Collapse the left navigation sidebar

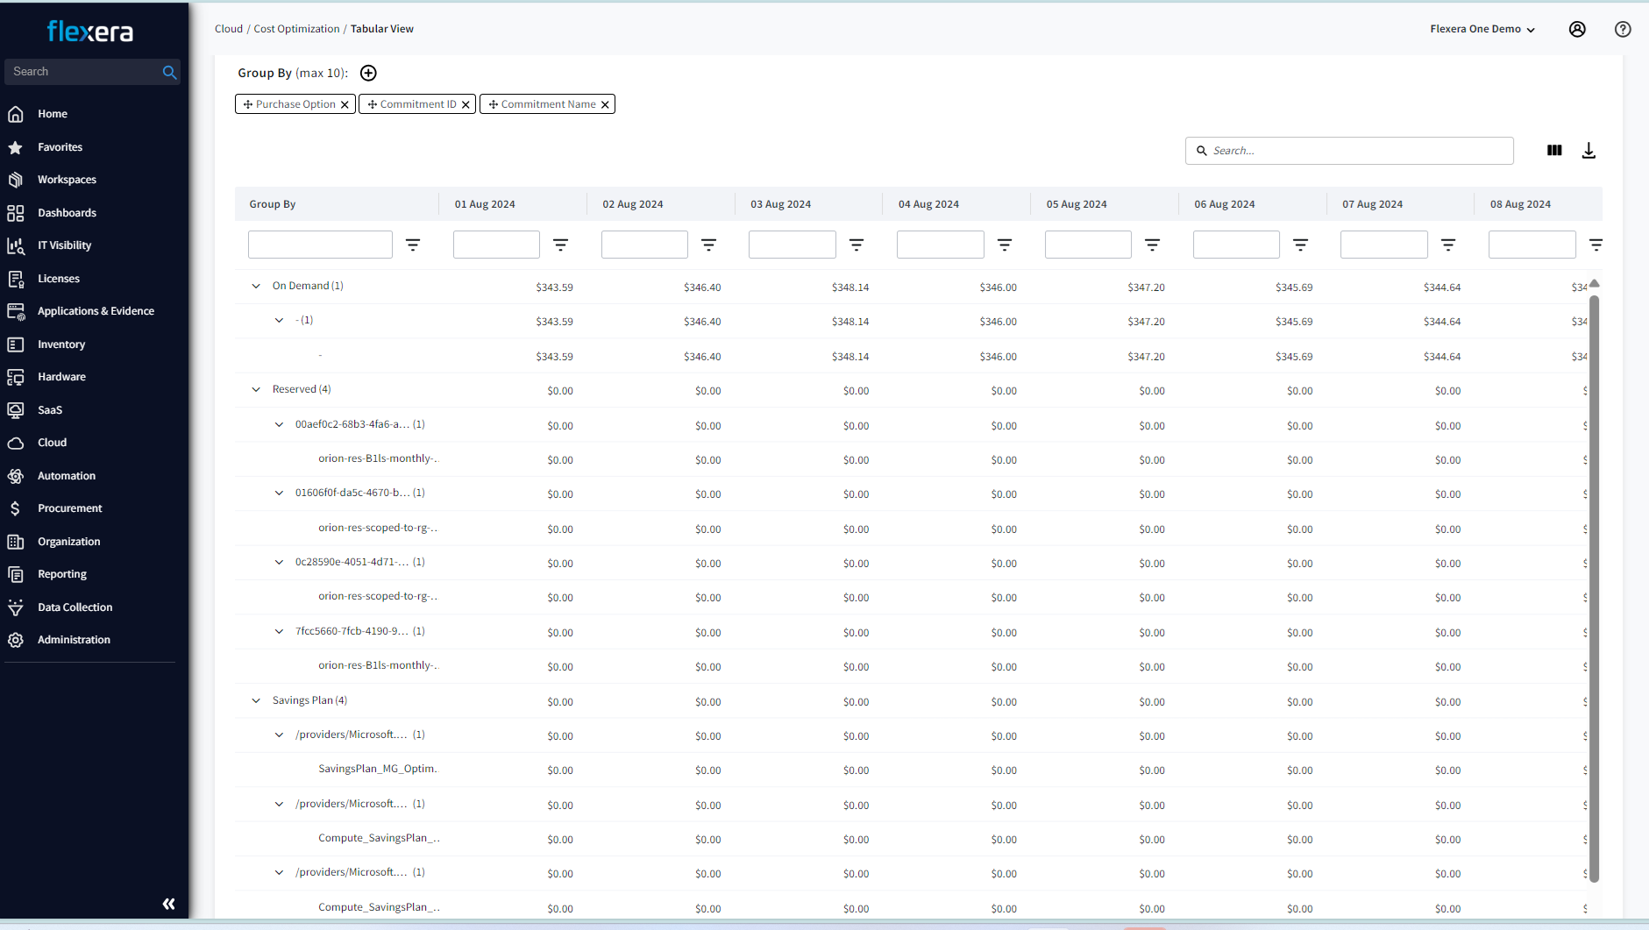[168, 904]
